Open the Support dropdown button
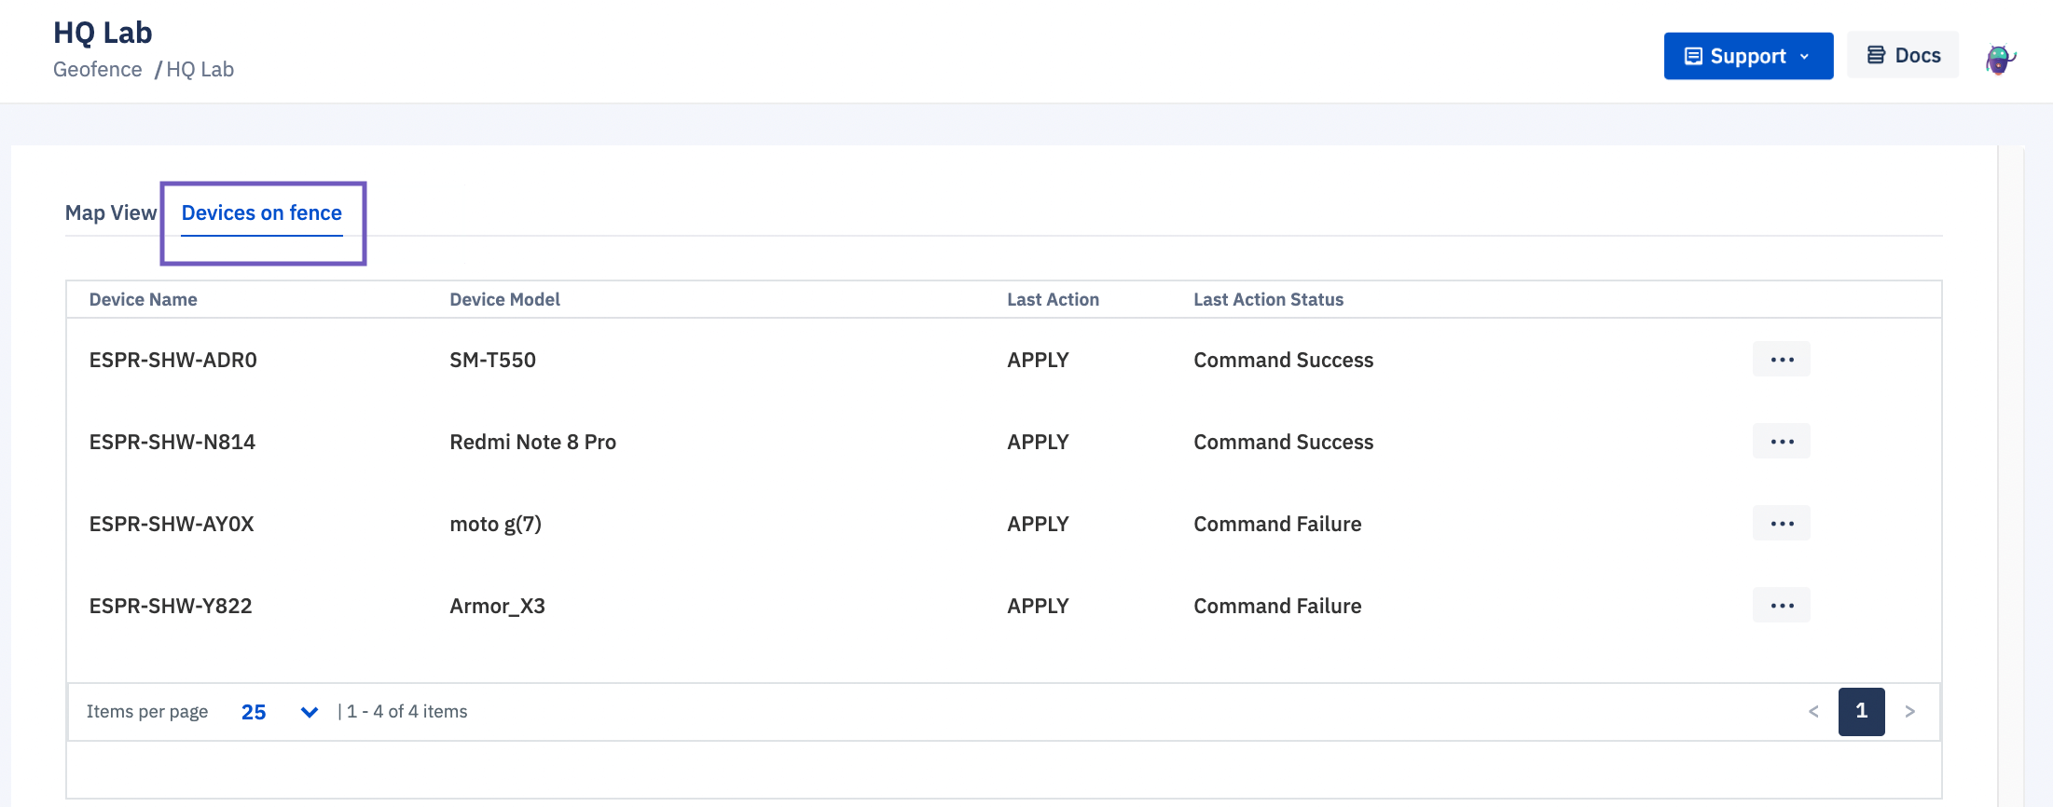The height and width of the screenshot is (807, 2053). pyautogui.click(x=1748, y=56)
